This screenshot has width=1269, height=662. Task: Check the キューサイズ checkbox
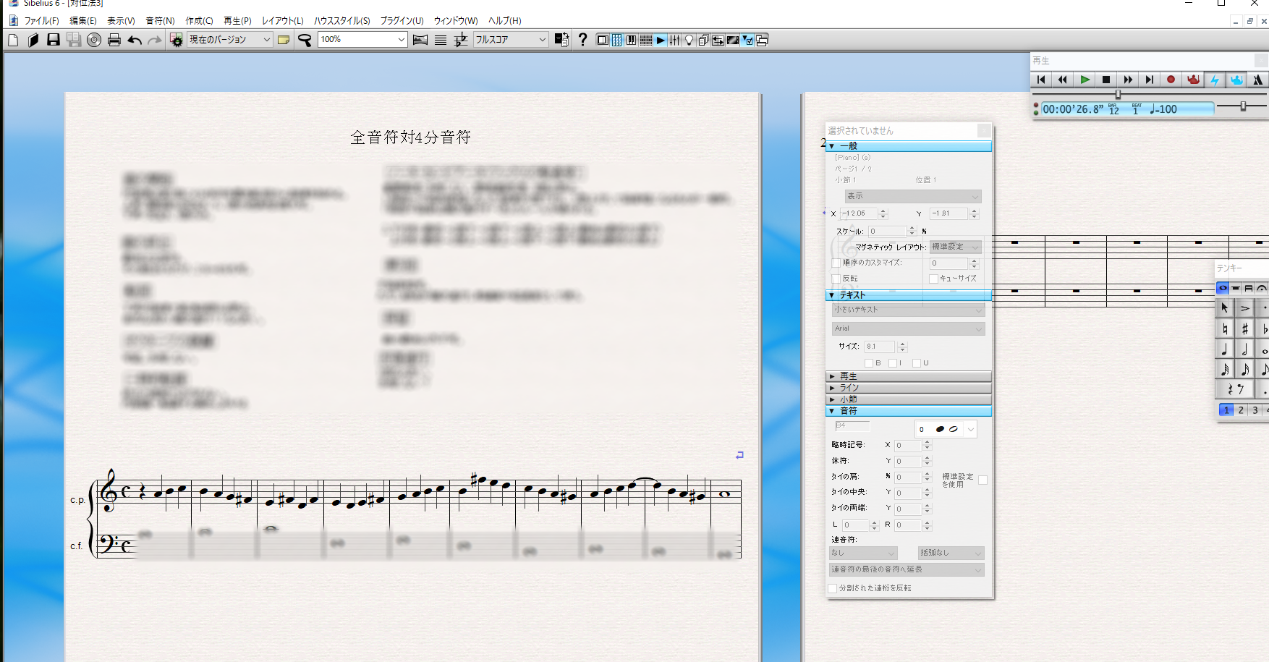[x=933, y=279]
